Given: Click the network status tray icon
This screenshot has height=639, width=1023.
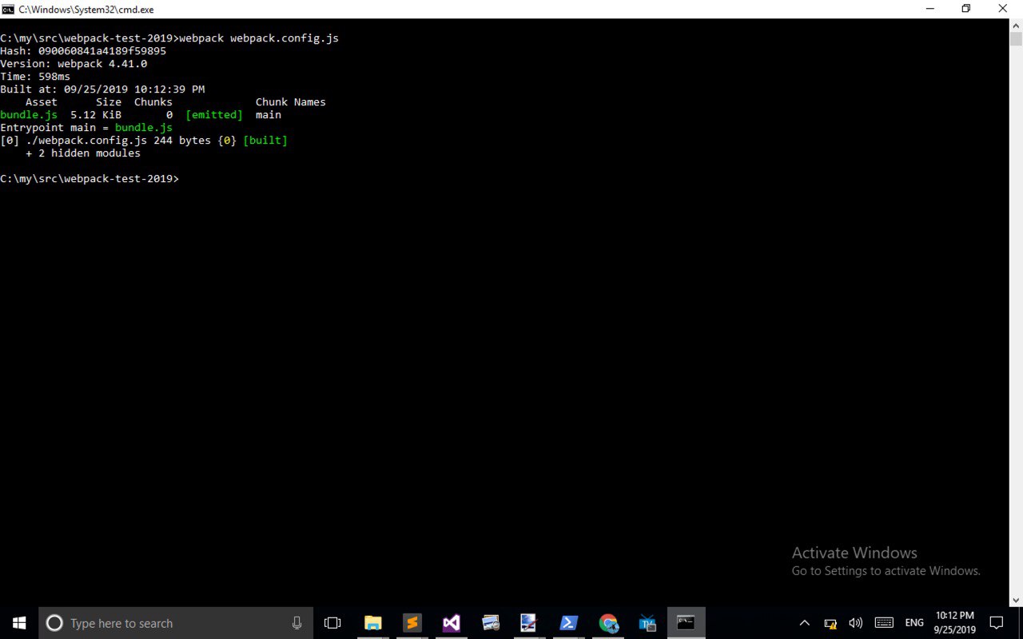Looking at the screenshot, I should coord(831,623).
